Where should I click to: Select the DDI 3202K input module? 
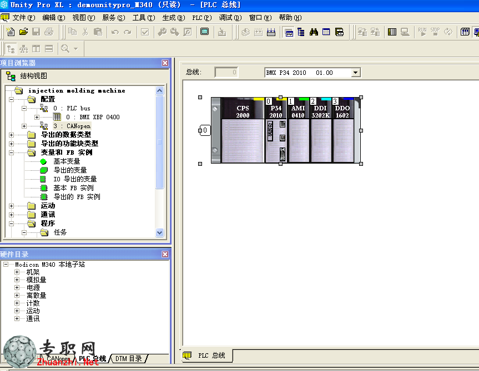point(320,130)
